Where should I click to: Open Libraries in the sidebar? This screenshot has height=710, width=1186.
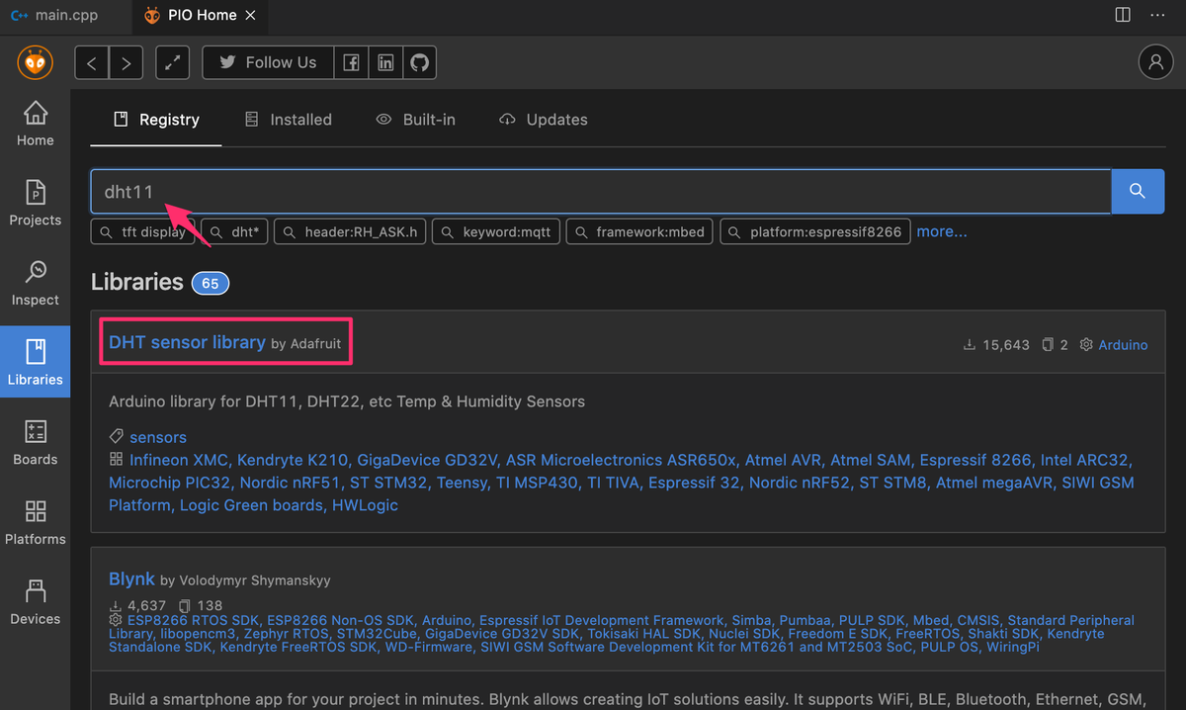(35, 363)
